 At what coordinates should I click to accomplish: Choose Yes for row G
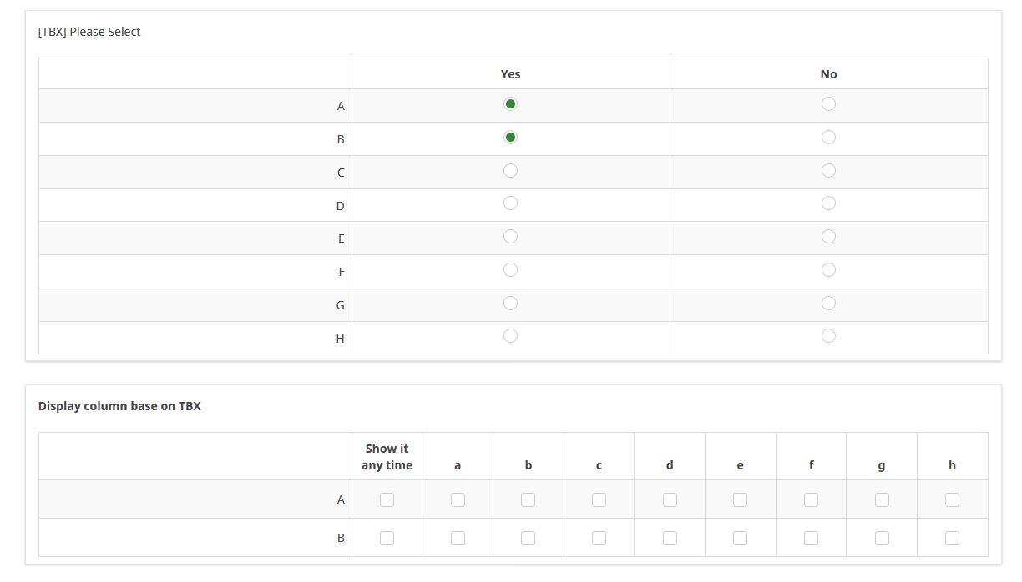tap(510, 304)
